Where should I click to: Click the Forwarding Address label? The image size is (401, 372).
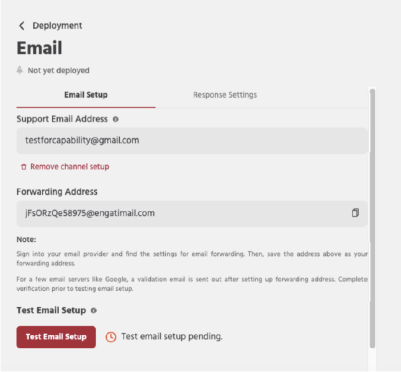(57, 192)
